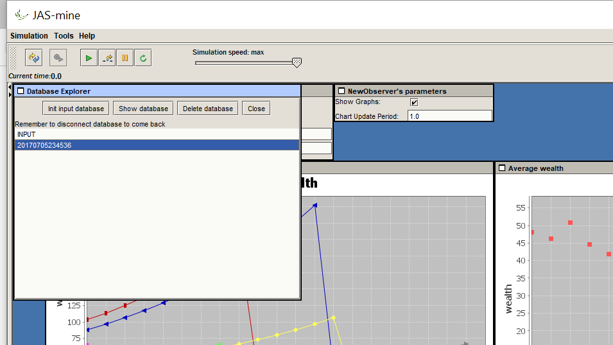The image size is (613, 345).
Task: Open the Tools menu
Action: click(64, 36)
